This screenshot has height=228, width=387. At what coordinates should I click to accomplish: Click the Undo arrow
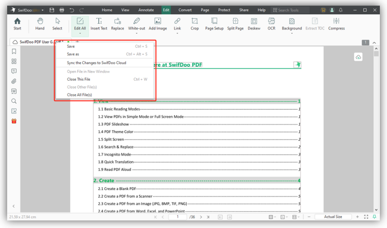[72, 10]
